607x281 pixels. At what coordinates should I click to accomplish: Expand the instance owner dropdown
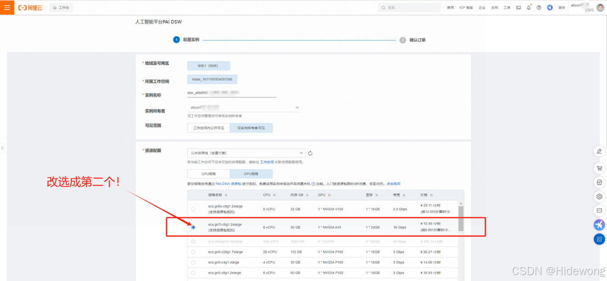point(297,107)
